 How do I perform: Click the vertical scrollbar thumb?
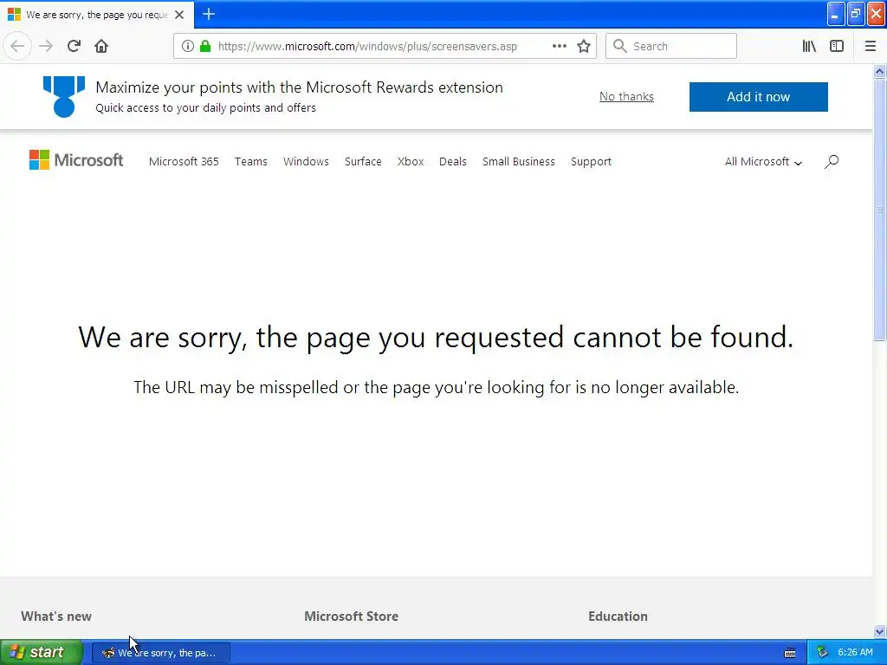tap(879, 210)
